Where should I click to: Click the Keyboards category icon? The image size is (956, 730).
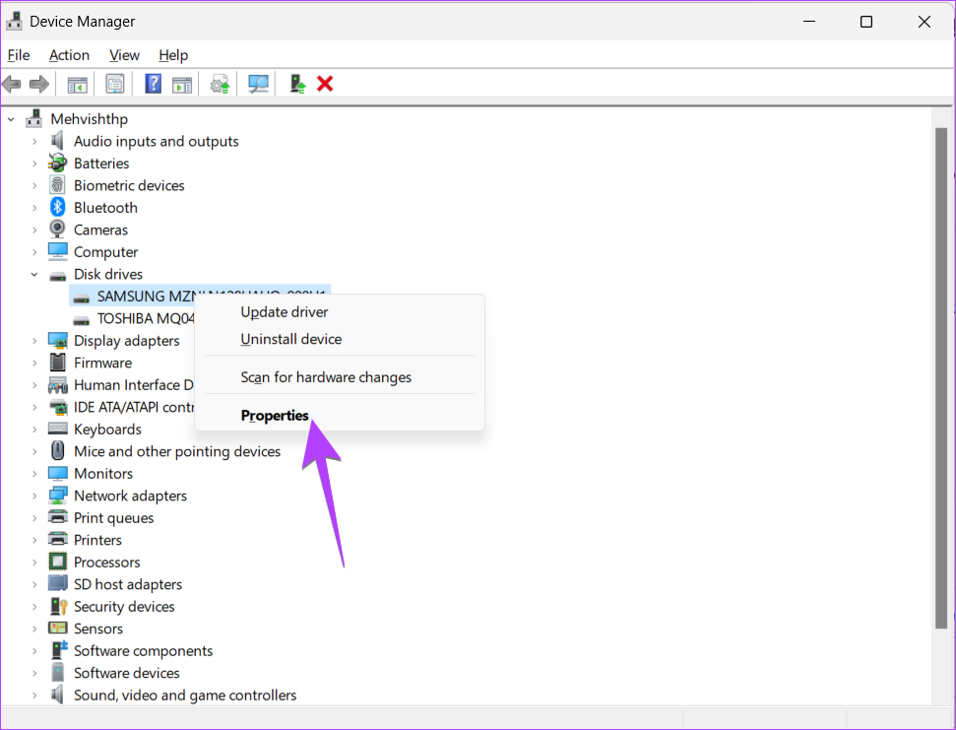(x=57, y=429)
